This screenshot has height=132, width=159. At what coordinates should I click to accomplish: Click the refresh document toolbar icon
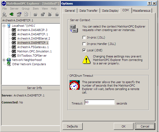[26, 14]
